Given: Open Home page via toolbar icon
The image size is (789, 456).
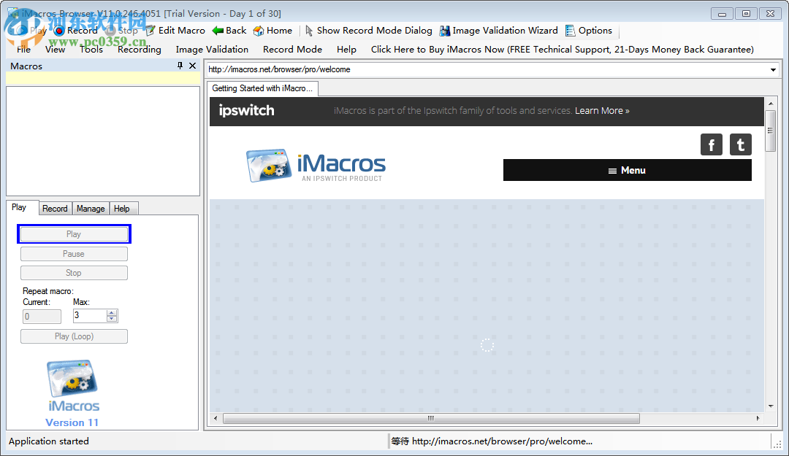Looking at the screenshot, I should click(x=258, y=31).
